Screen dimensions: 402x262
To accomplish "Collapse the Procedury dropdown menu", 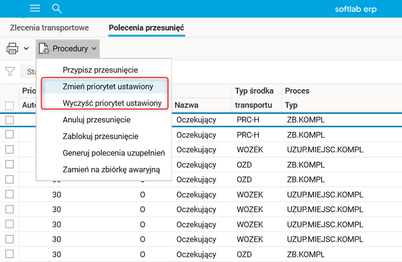I will click(94, 48).
